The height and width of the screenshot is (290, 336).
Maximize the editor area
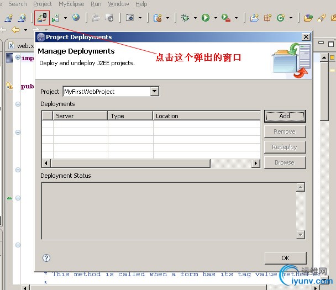click(331, 44)
